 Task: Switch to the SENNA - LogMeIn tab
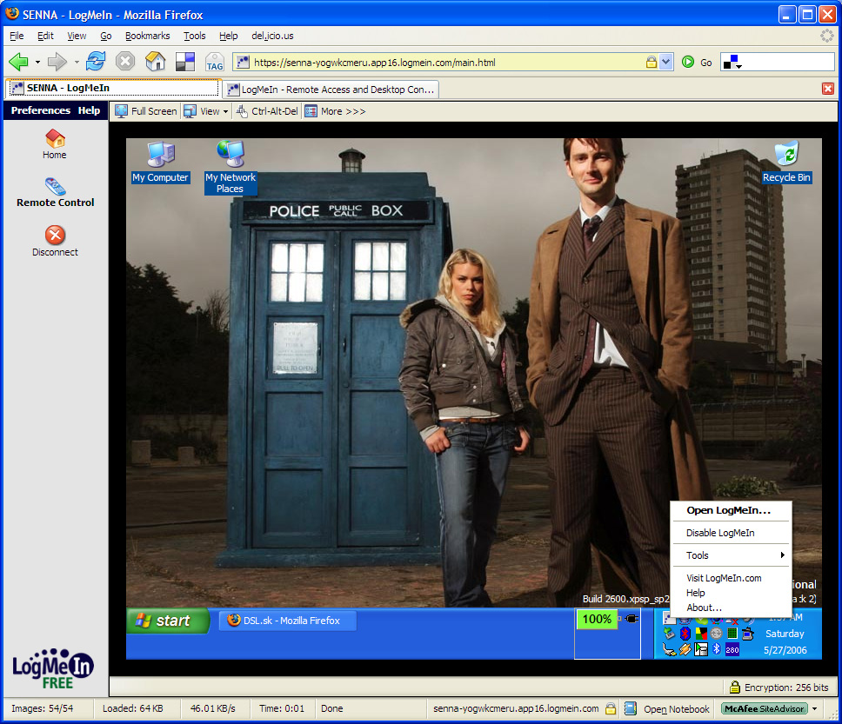click(x=113, y=88)
